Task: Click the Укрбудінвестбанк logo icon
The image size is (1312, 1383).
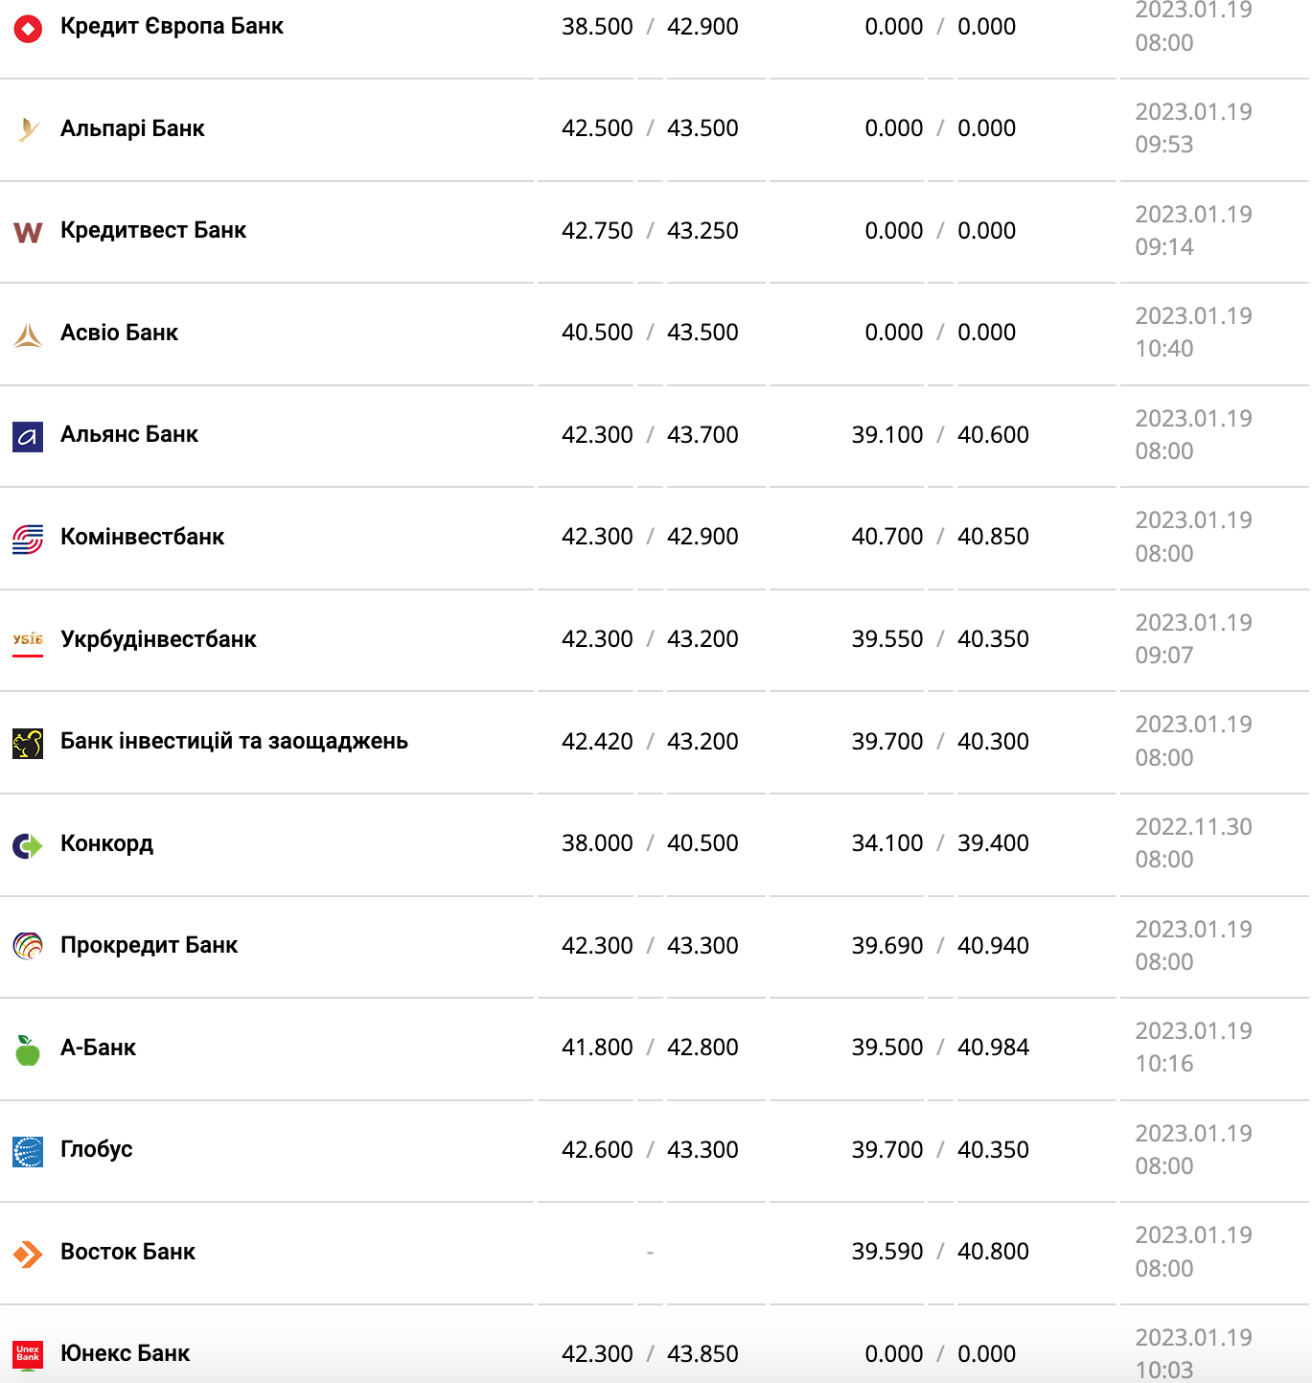Action: (x=28, y=640)
